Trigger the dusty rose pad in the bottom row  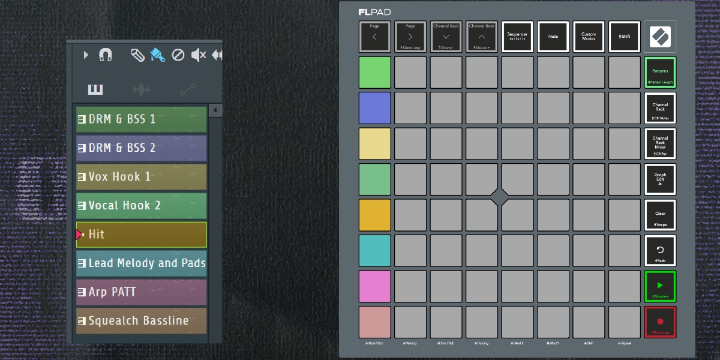click(375, 322)
